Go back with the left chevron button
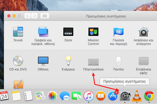 point(27,16)
